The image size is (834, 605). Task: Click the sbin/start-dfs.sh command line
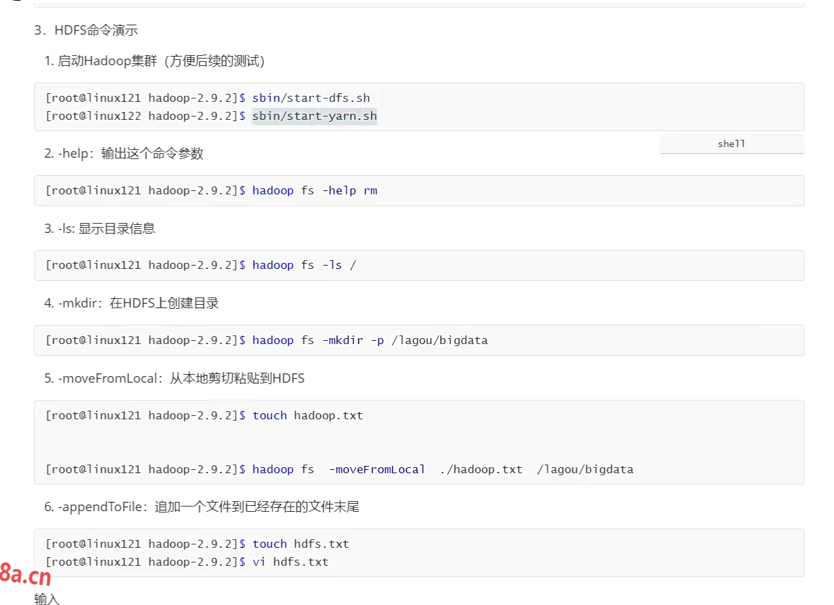(x=311, y=98)
